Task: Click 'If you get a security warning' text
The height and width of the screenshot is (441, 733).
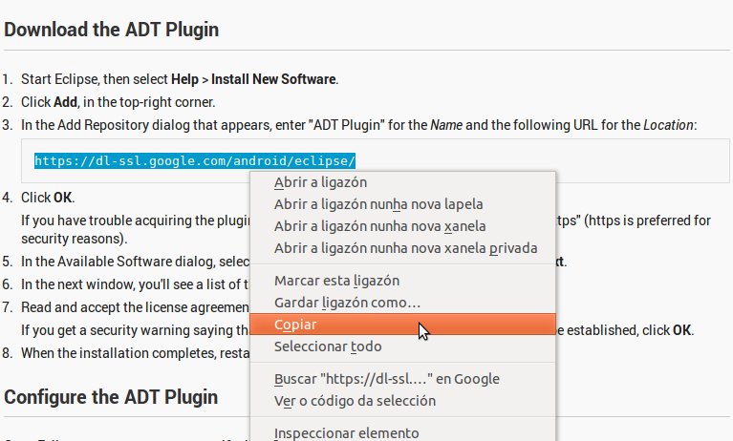Action: pos(136,330)
